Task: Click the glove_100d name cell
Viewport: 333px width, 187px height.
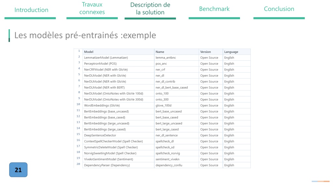Action: click(x=177, y=106)
